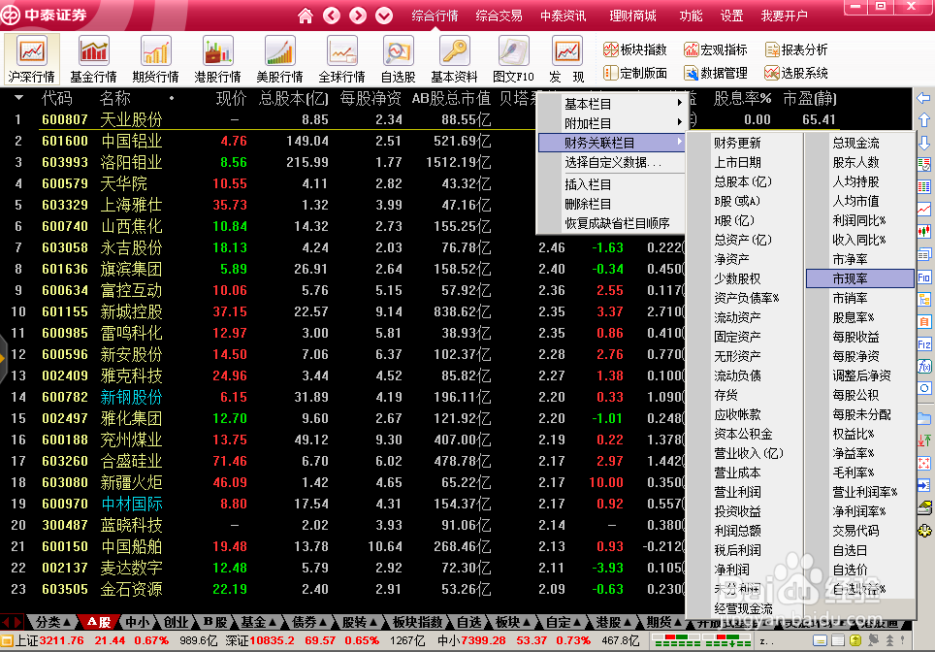Select 财务更新 in submenu
Screen dimensions: 935x652
[x=745, y=143]
